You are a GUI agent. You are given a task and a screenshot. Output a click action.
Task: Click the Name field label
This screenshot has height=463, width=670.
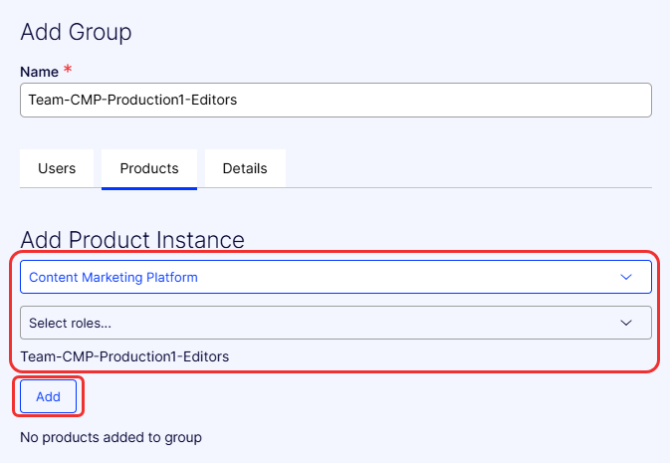[x=39, y=72]
